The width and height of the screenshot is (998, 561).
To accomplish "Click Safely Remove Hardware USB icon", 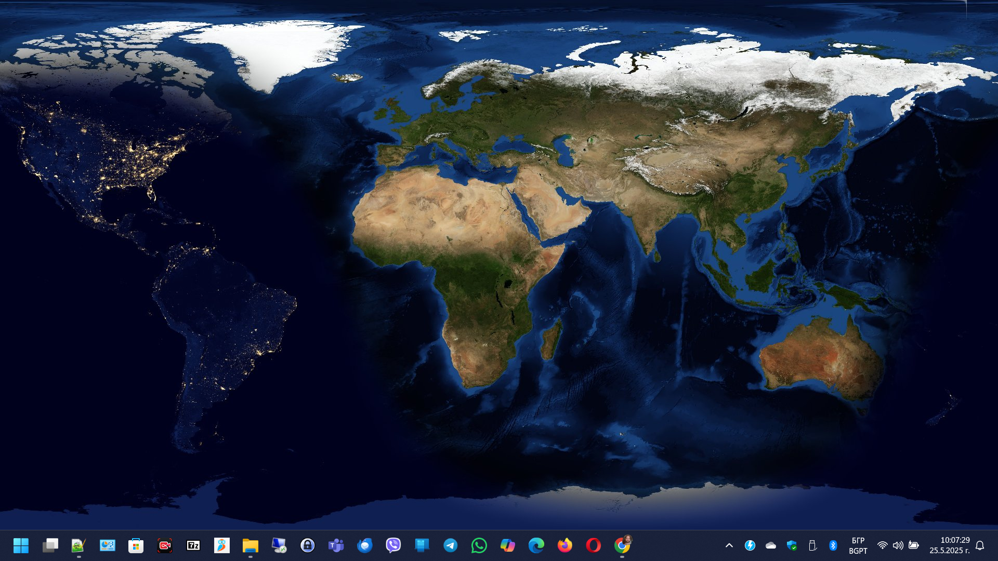I will [812, 545].
